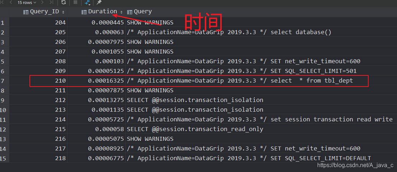Click SHOW WARNINGS query in row 216
Viewport: 397px width, 172px height.
coord(150,139)
